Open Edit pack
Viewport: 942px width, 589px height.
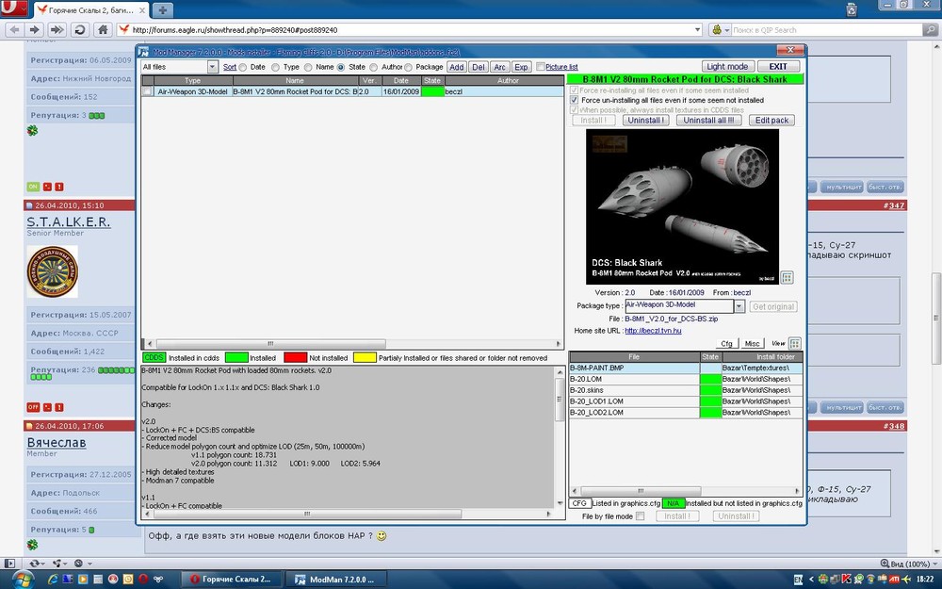tap(772, 121)
